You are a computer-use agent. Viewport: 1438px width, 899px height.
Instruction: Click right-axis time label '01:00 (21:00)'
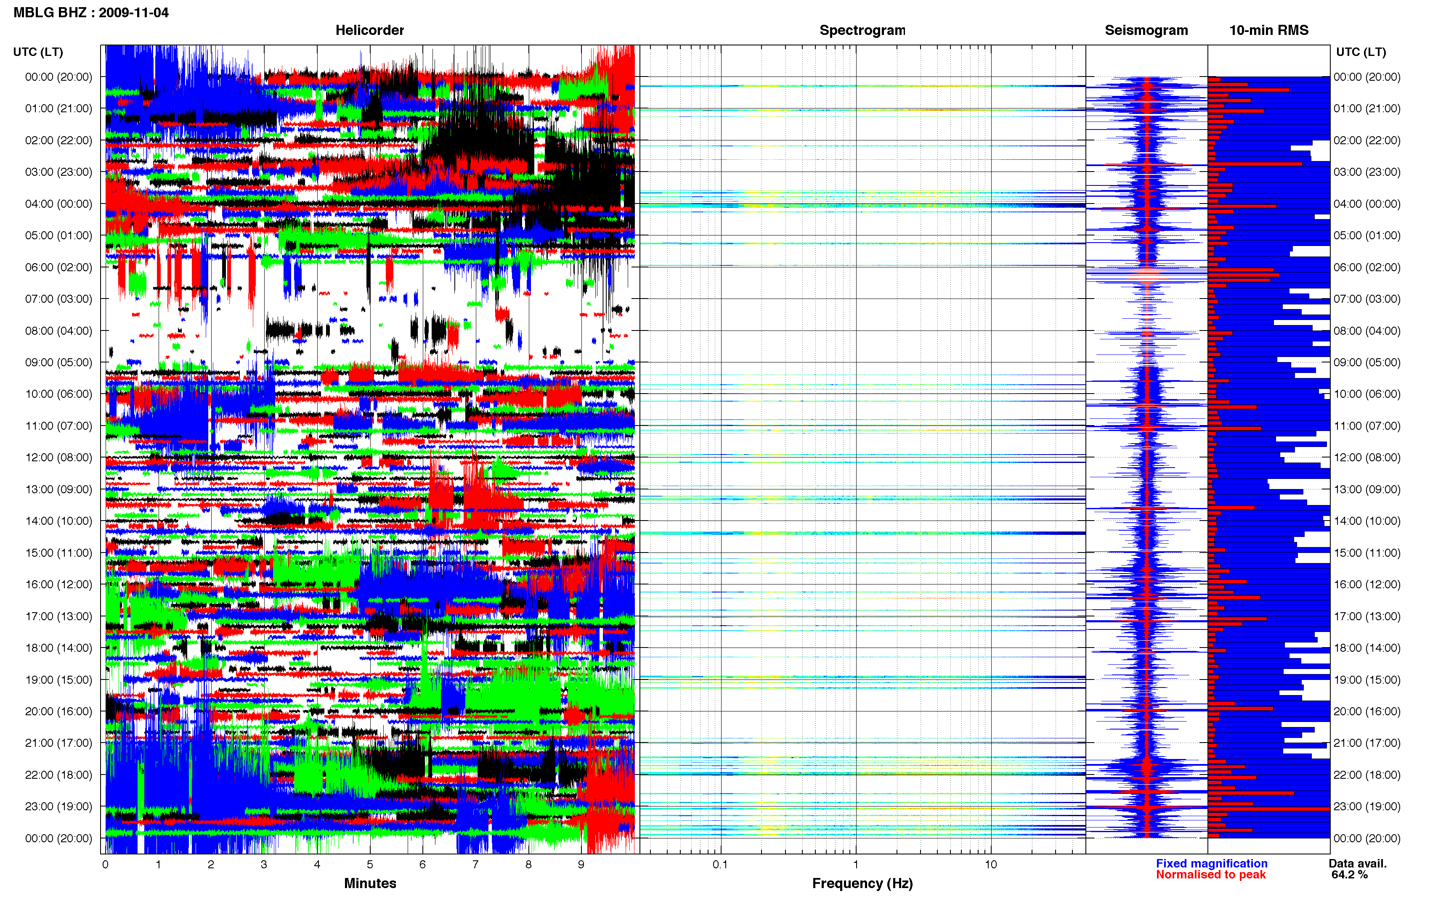tap(1366, 109)
